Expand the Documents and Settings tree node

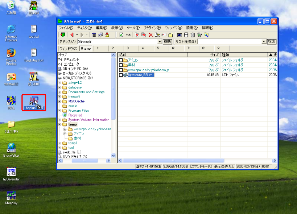pyautogui.click(x=59, y=92)
